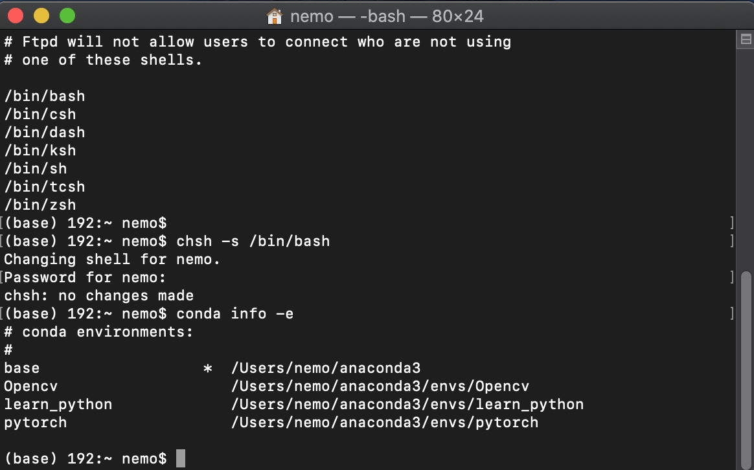Click the bracket mark right of the conda command

coord(732,314)
